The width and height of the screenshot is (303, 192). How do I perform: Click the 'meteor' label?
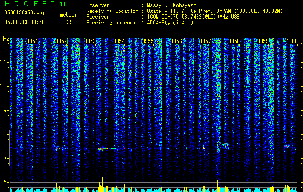(68, 15)
